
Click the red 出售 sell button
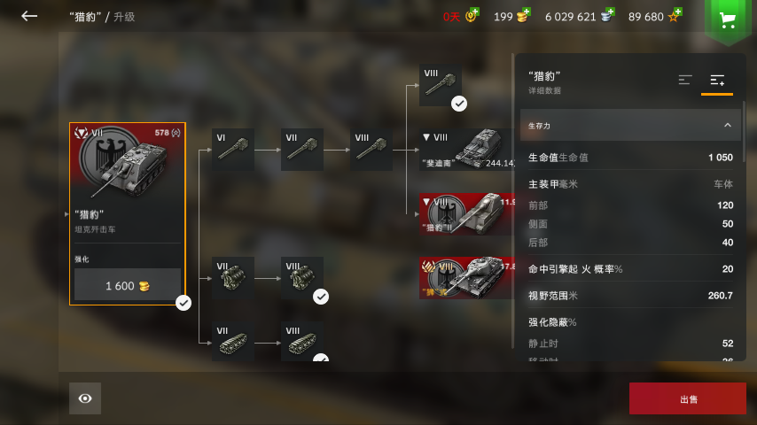click(x=688, y=398)
